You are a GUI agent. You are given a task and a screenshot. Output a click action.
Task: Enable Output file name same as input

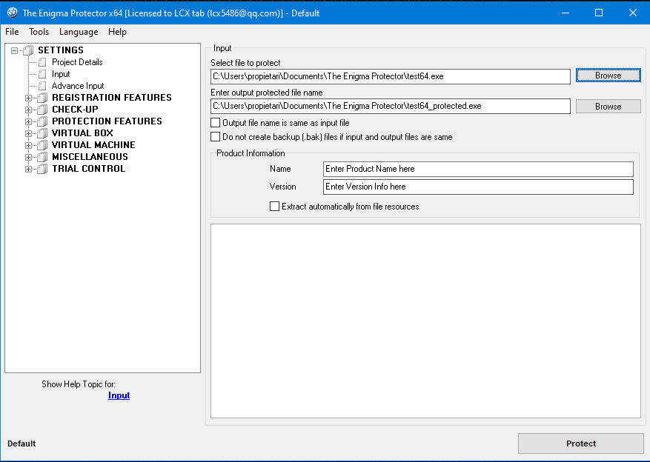tap(216, 123)
